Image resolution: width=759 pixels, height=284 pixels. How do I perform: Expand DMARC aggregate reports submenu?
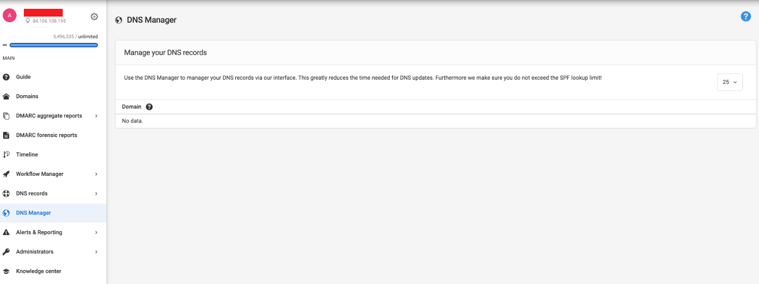(96, 116)
